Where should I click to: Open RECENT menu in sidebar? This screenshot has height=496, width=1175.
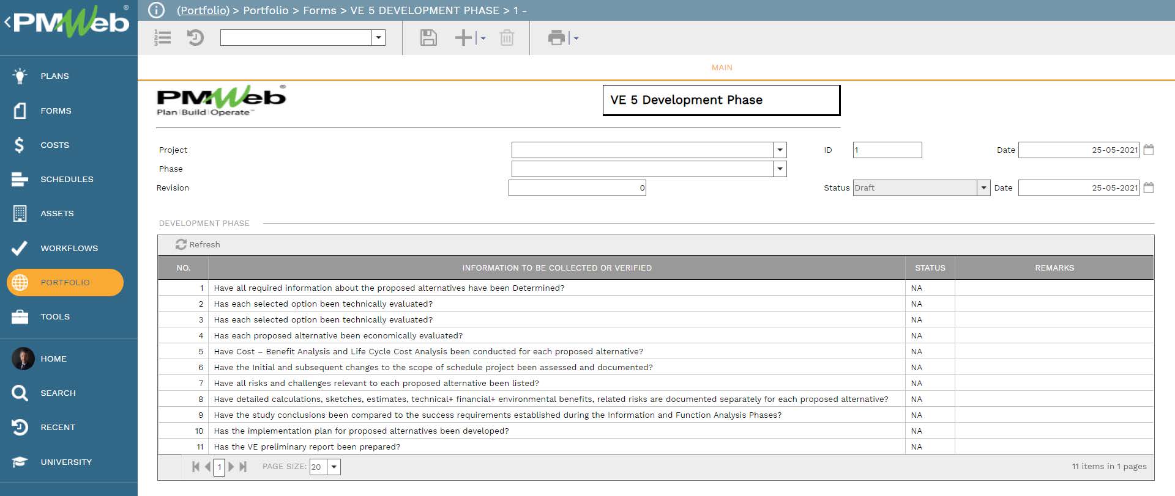(58, 427)
